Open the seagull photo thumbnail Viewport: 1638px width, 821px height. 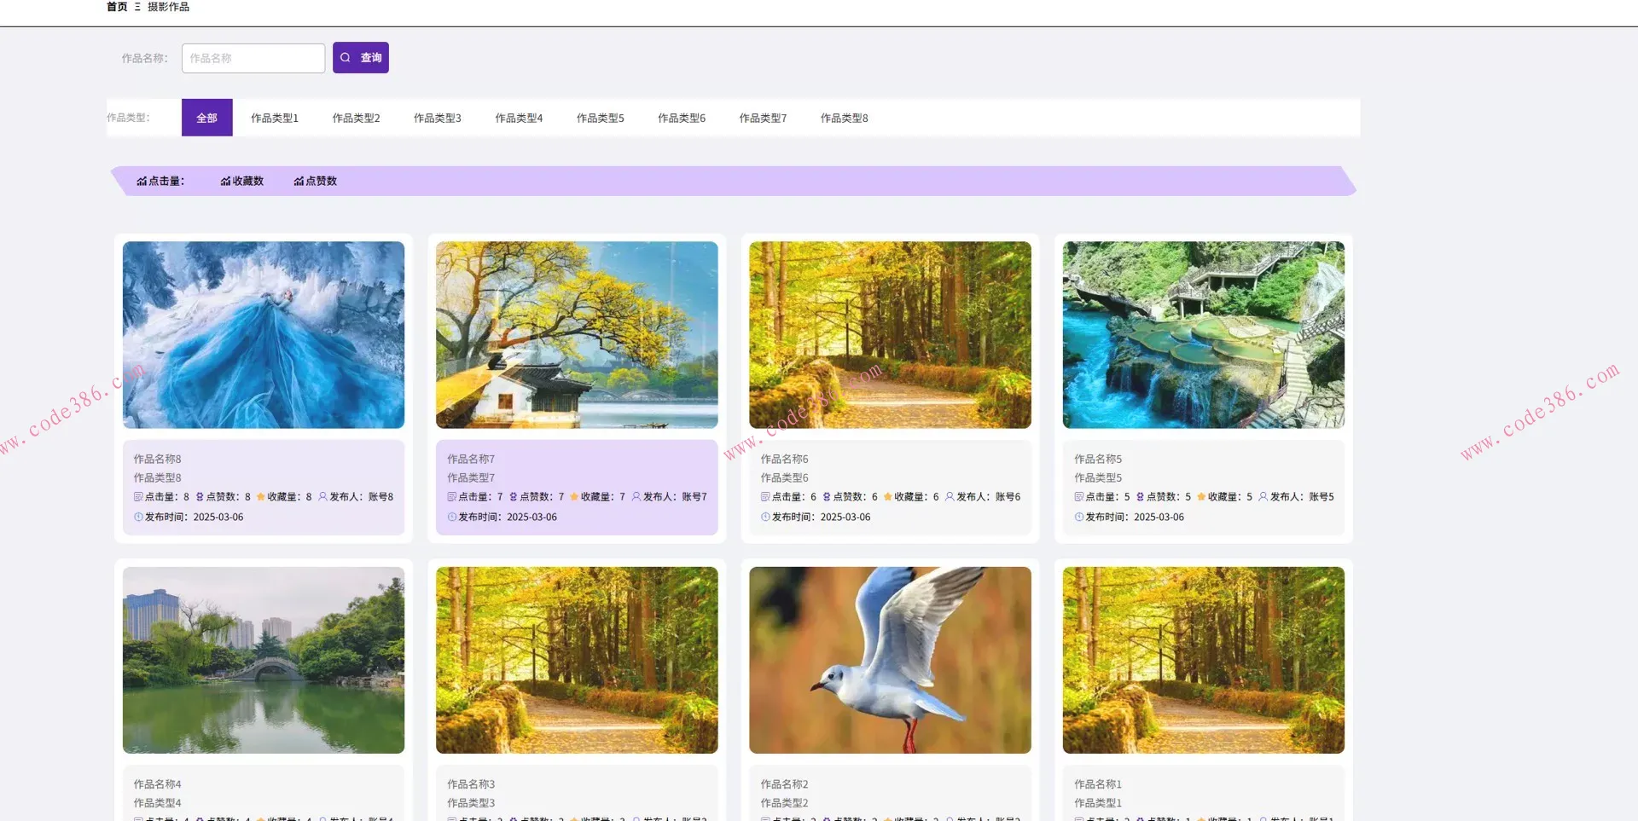pos(890,661)
